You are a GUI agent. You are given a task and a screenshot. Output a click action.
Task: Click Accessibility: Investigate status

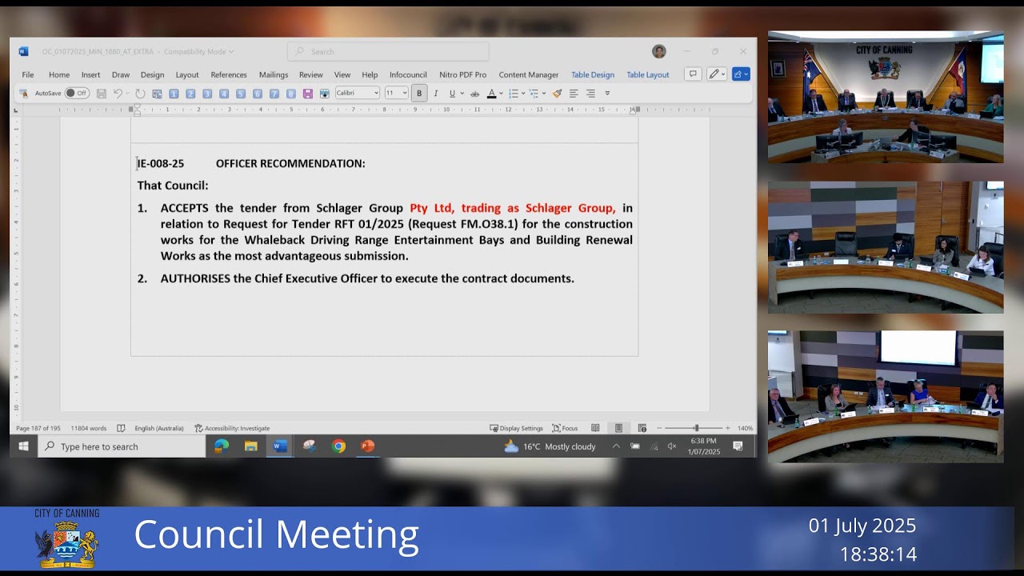[232, 428]
